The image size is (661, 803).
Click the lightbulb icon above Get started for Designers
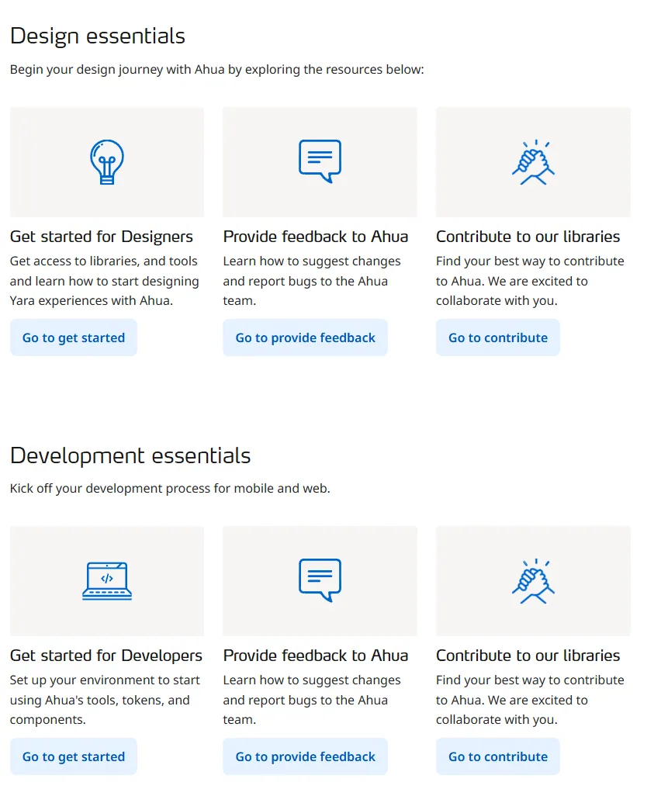coord(107,162)
